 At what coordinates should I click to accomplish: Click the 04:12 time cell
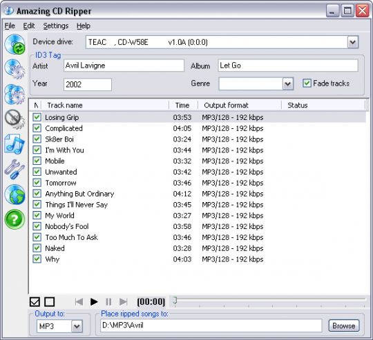click(x=182, y=194)
